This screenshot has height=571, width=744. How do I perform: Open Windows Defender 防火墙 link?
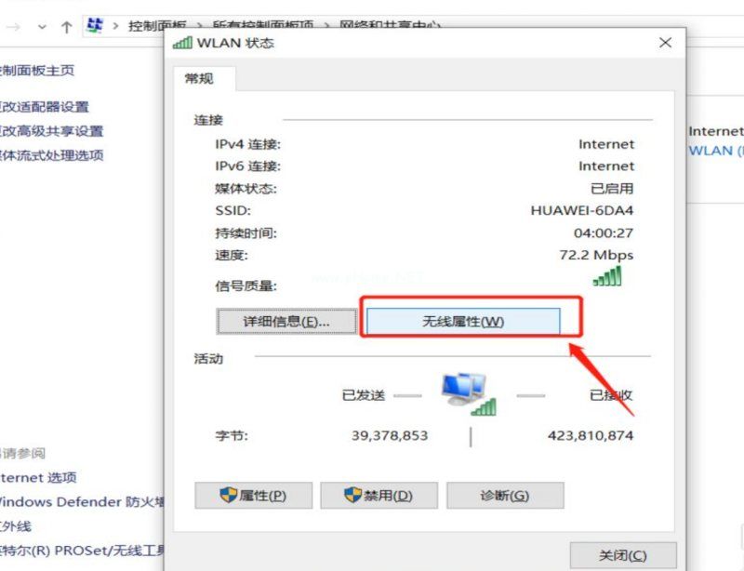tap(82, 501)
